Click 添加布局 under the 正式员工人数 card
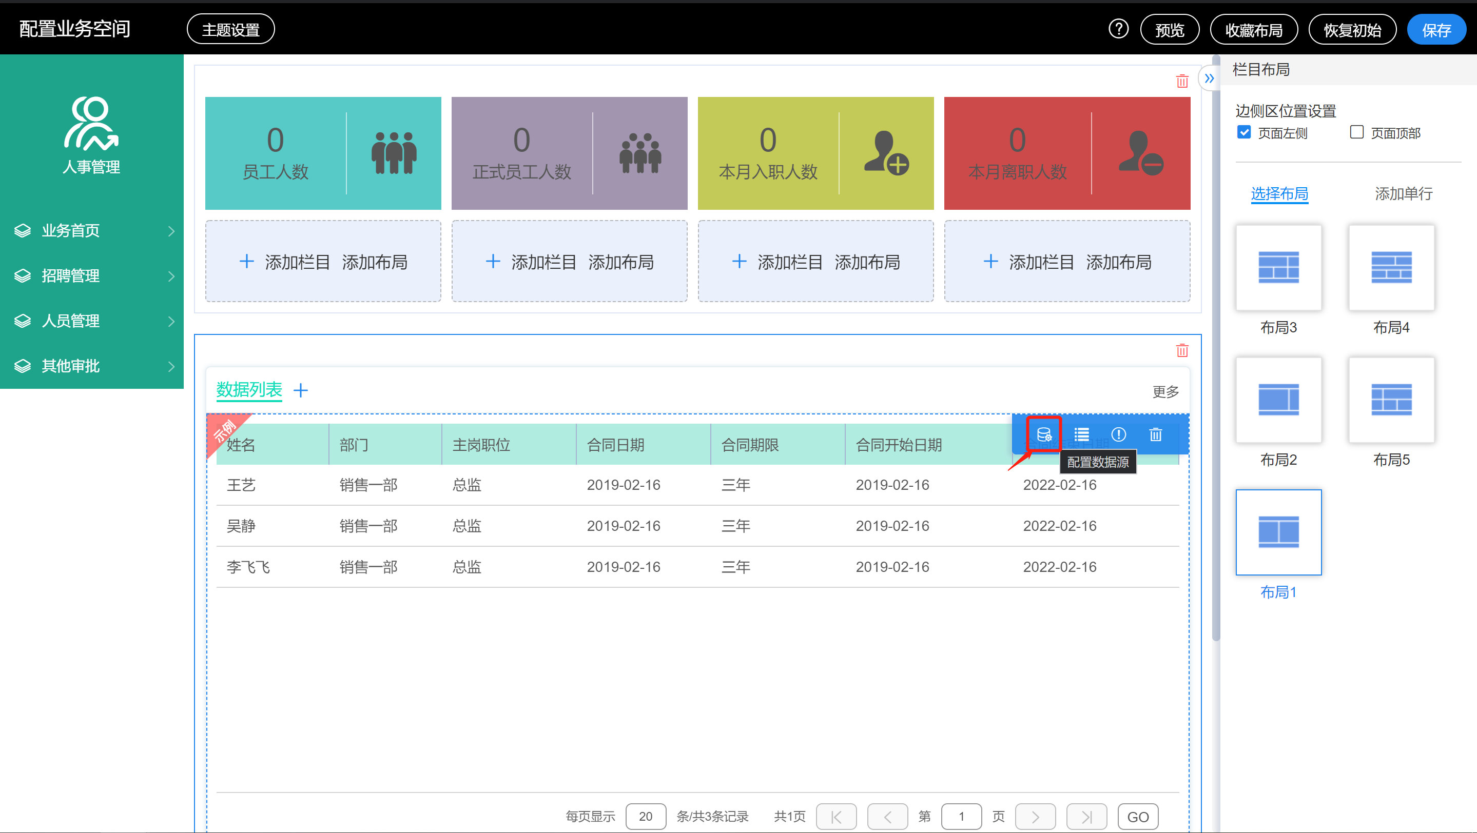The image size is (1477, 833). point(621,262)
